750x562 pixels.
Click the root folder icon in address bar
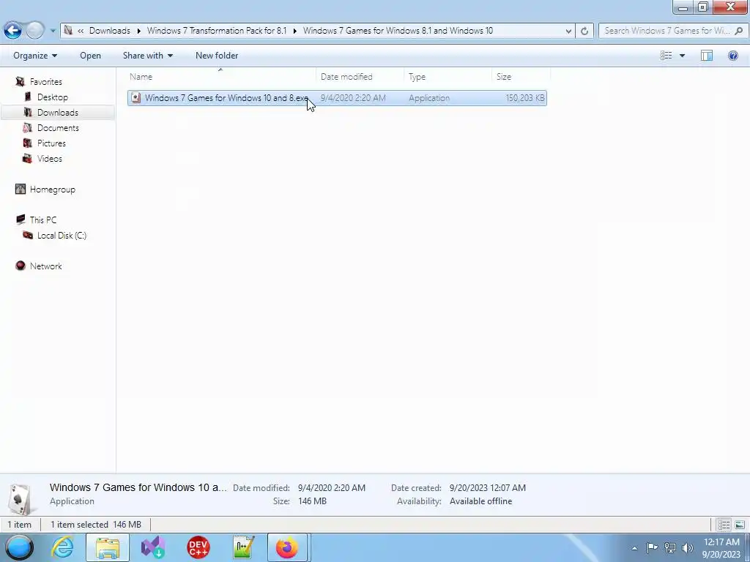(x=68, y=31)
